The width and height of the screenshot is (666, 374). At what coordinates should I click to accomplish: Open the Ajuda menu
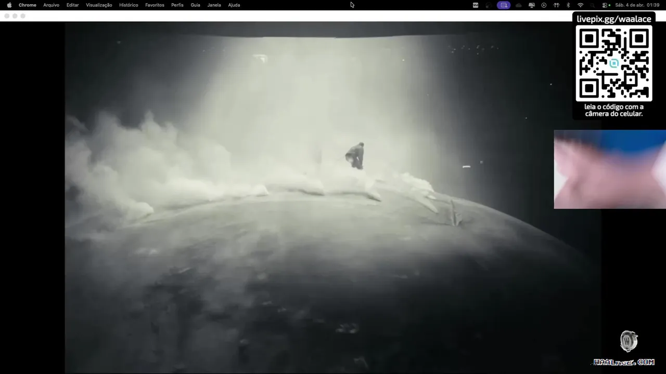pos(234,5)
